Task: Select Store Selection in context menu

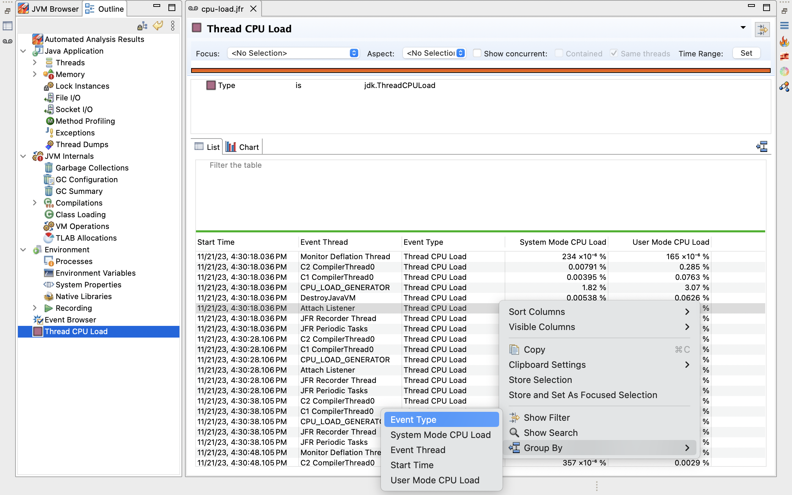Action: (540, 380)
